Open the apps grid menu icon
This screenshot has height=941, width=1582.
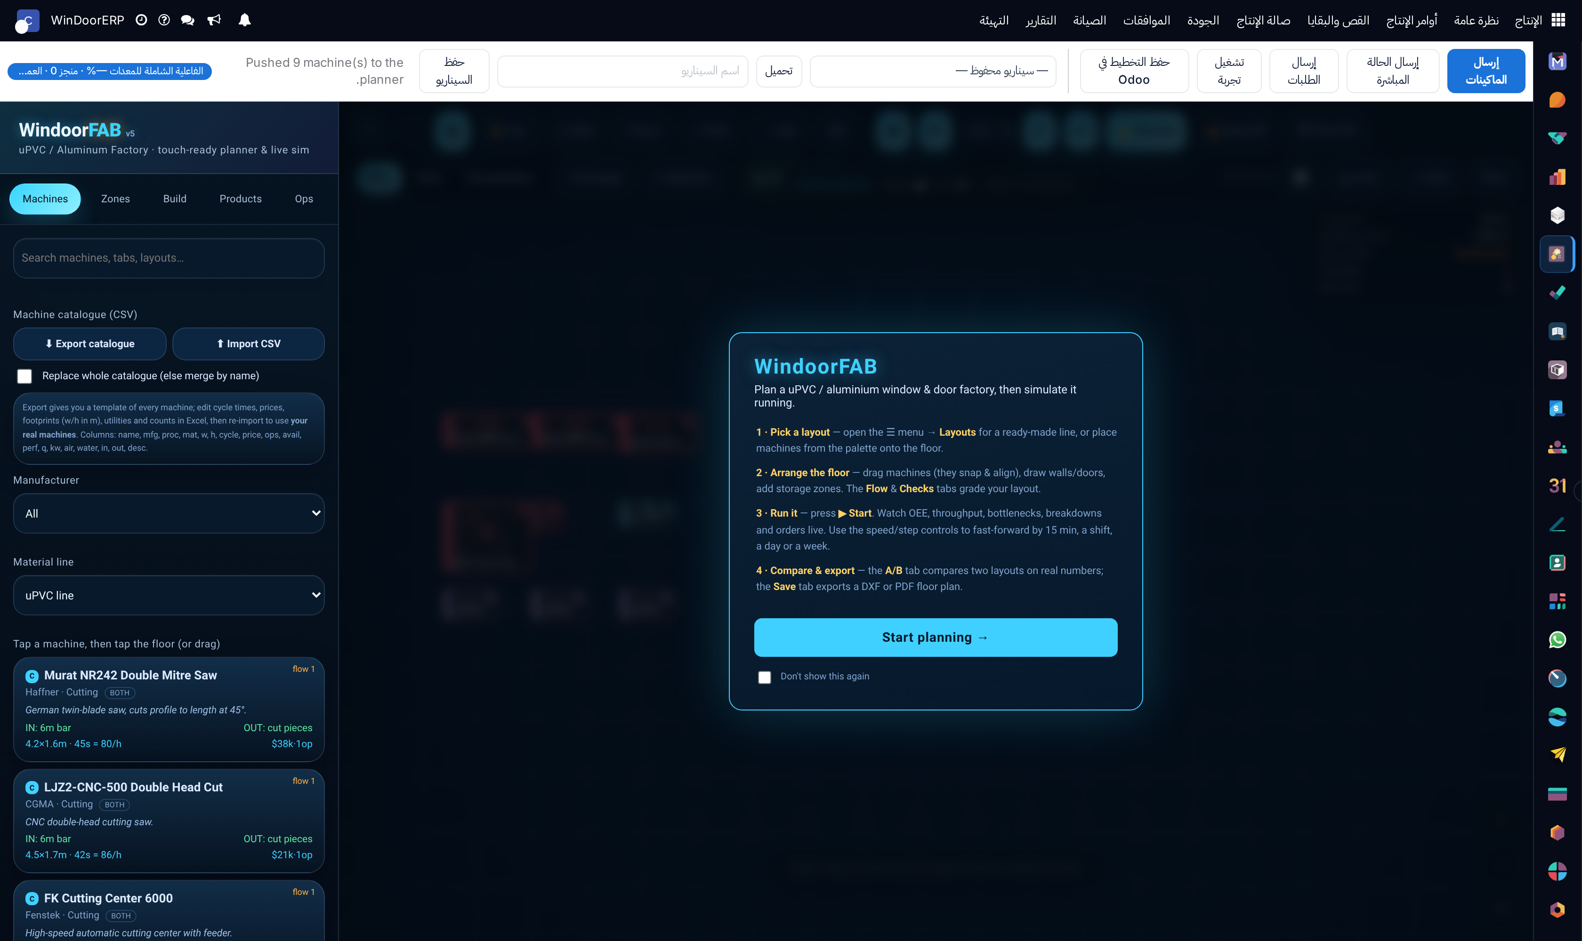(1558, 20)
